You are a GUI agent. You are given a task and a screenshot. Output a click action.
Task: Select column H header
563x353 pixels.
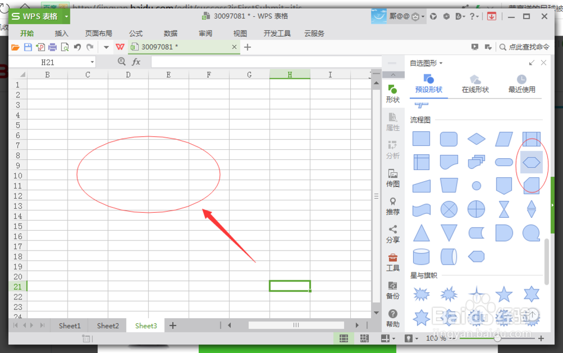point(290,74)
